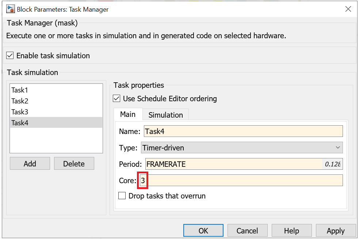Pick Task3 in the task list
Image resolution: width=359 pixels, height=240 pixels.
pos(20,112)
